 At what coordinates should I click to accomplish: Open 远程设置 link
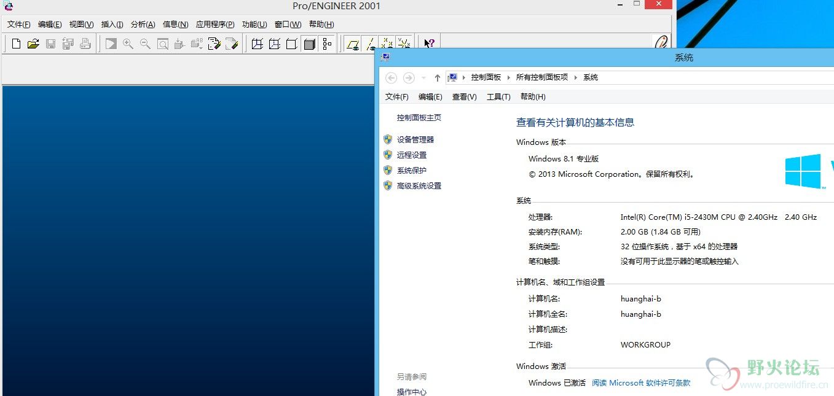(412, 155)
